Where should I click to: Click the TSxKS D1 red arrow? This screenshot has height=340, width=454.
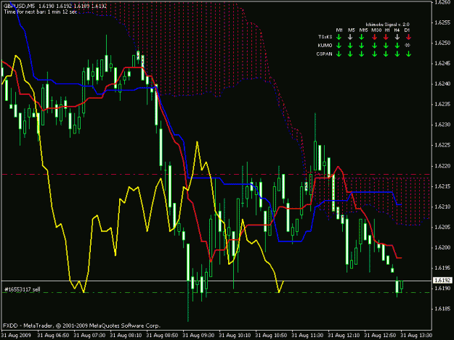click(x=408, y=37)
